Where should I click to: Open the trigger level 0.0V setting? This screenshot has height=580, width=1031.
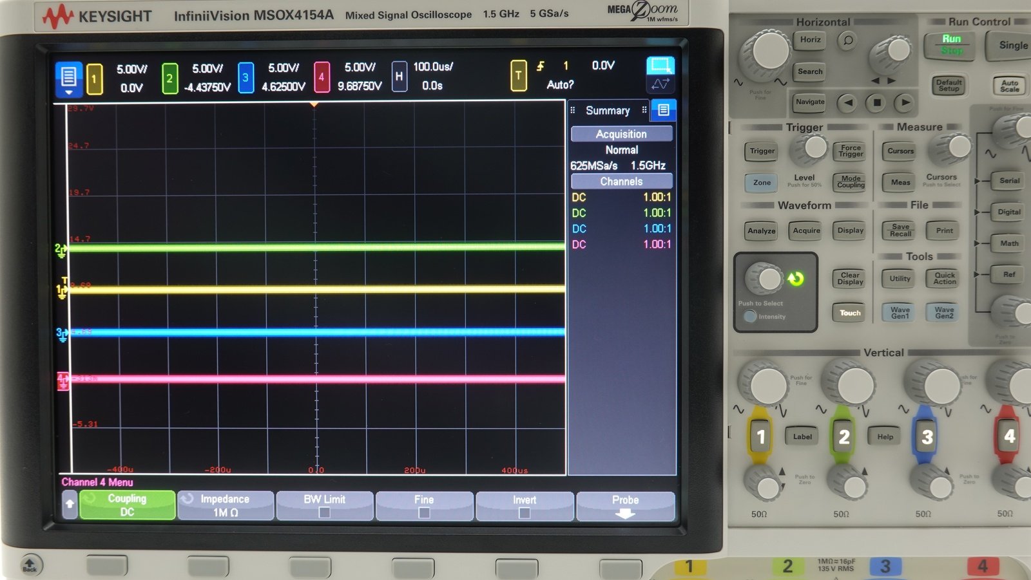click(603, 65)
